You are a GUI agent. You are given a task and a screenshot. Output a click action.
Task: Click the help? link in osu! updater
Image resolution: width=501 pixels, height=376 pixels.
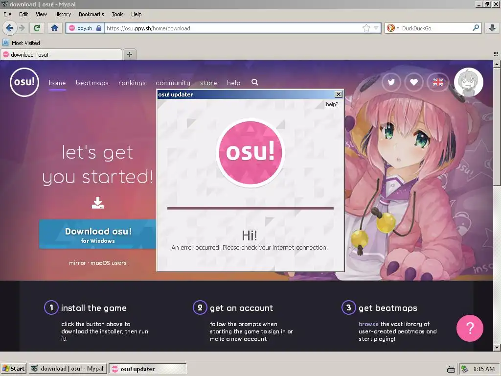(332, 104)
